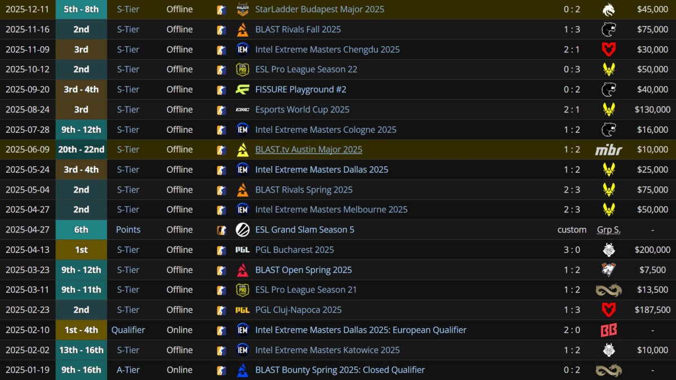The height and width of the screenshot is (380, 676).
Task: Open Intel Extreme Masters Katowice 2025 page
Action: point(327,350)
